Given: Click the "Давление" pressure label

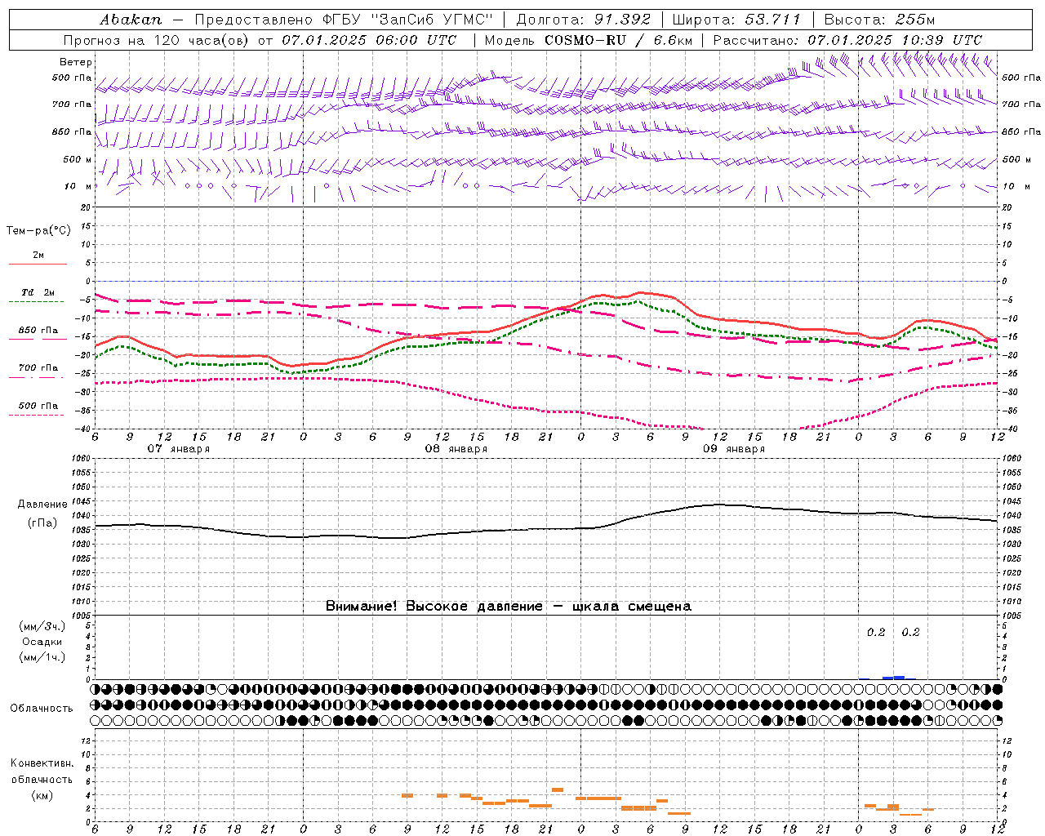Looking at the screenshot, I should tap(42, 505).
